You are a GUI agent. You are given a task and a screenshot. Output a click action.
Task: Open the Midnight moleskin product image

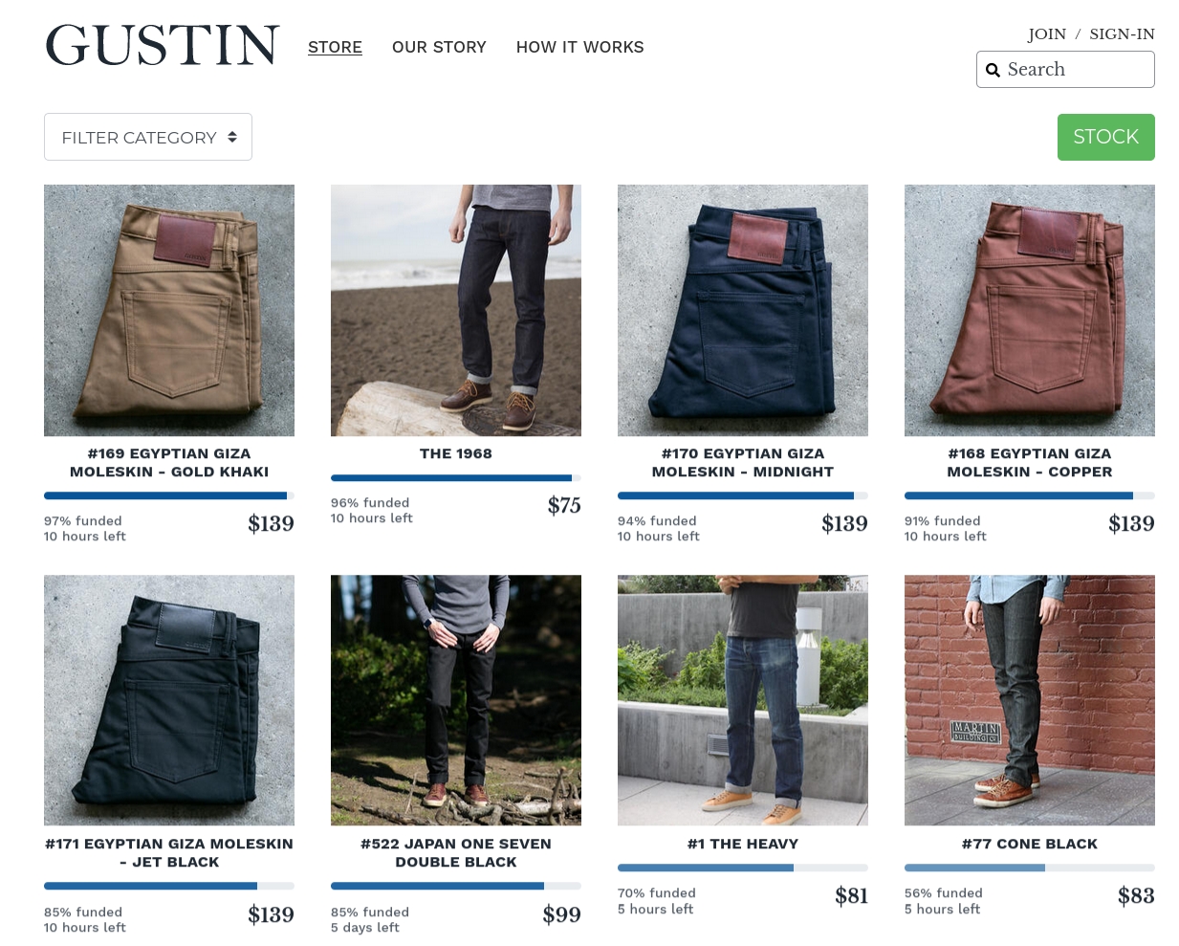pos(743,310)
